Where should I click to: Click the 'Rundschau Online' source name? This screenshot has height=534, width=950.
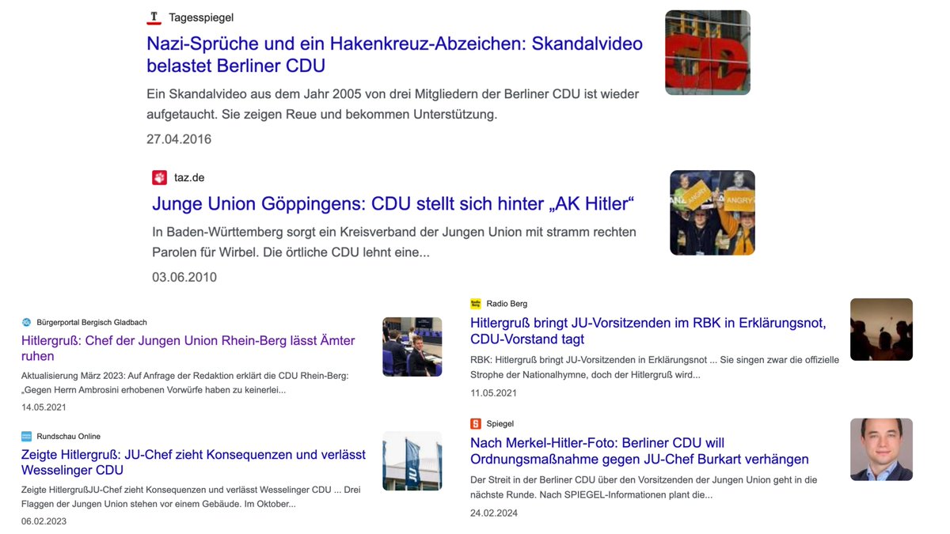[69, 436]
